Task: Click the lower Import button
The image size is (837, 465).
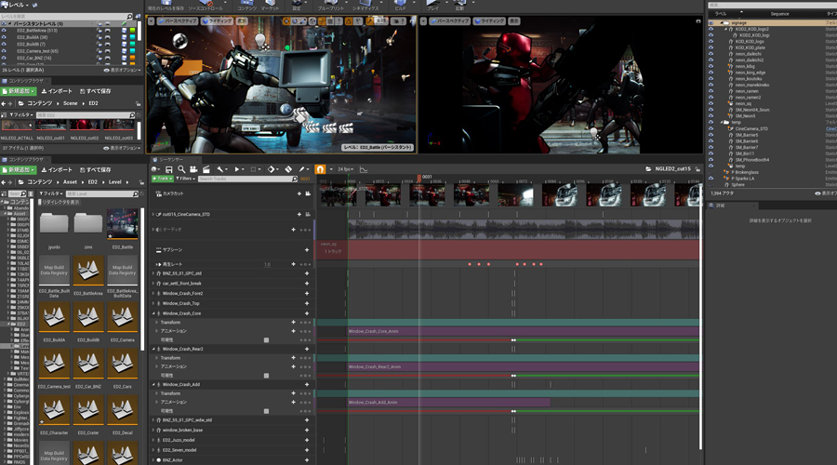Action: [57, 170]
